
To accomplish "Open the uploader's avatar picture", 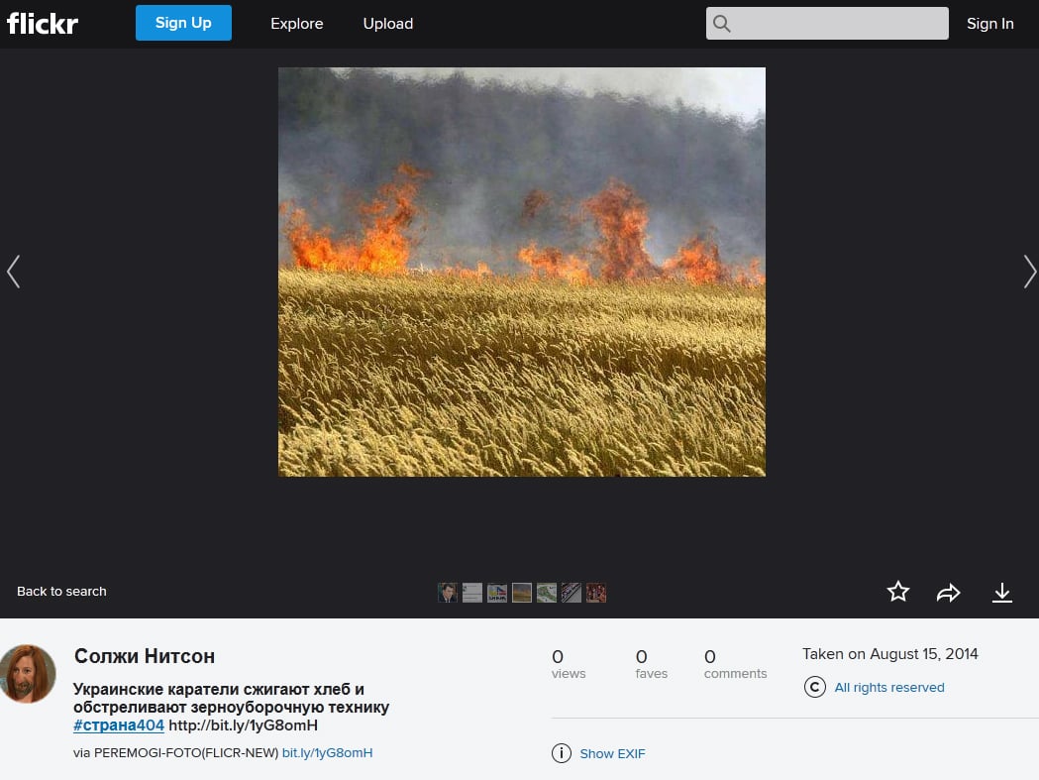I will (x=27, y=673).
